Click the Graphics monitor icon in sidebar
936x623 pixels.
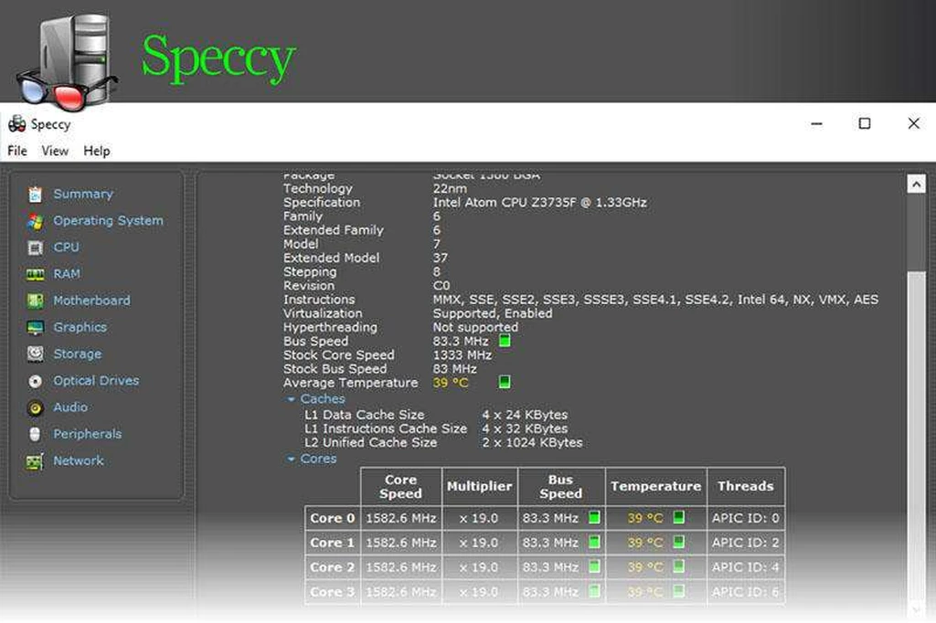36,328
